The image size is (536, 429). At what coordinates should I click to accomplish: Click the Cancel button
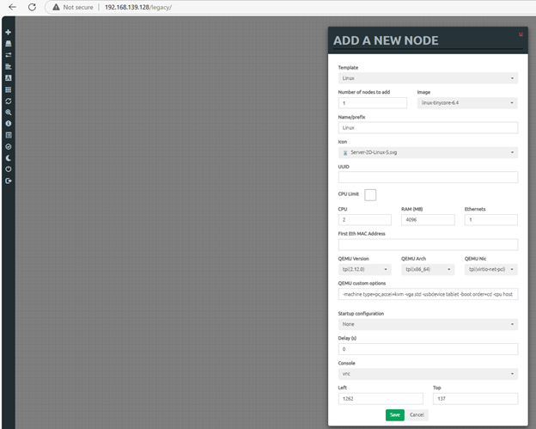point(417,414)
